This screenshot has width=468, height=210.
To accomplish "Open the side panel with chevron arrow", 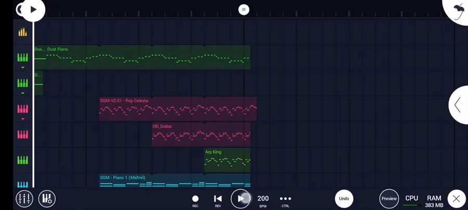I will click(x=458, y=105).
